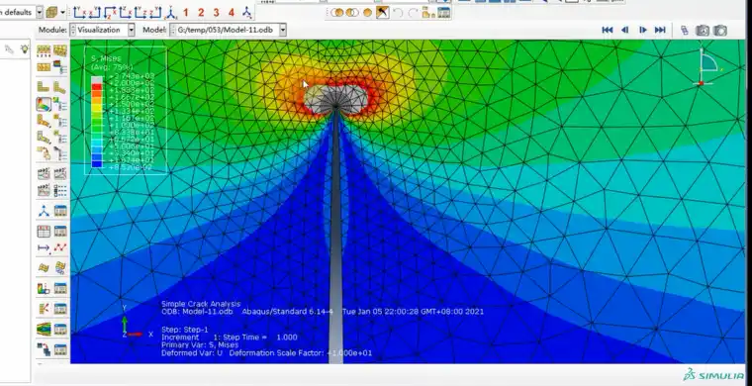Select the highlighted Plot Contours tool
Screen dimensions: 752x386
tap(44, 104)
